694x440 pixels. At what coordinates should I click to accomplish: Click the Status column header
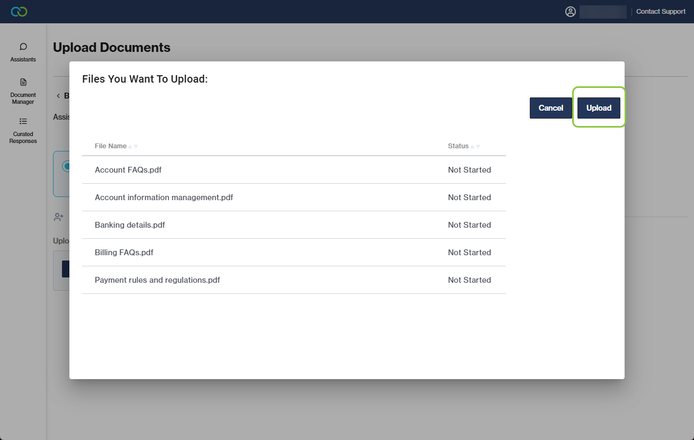[x=458, y=146]
